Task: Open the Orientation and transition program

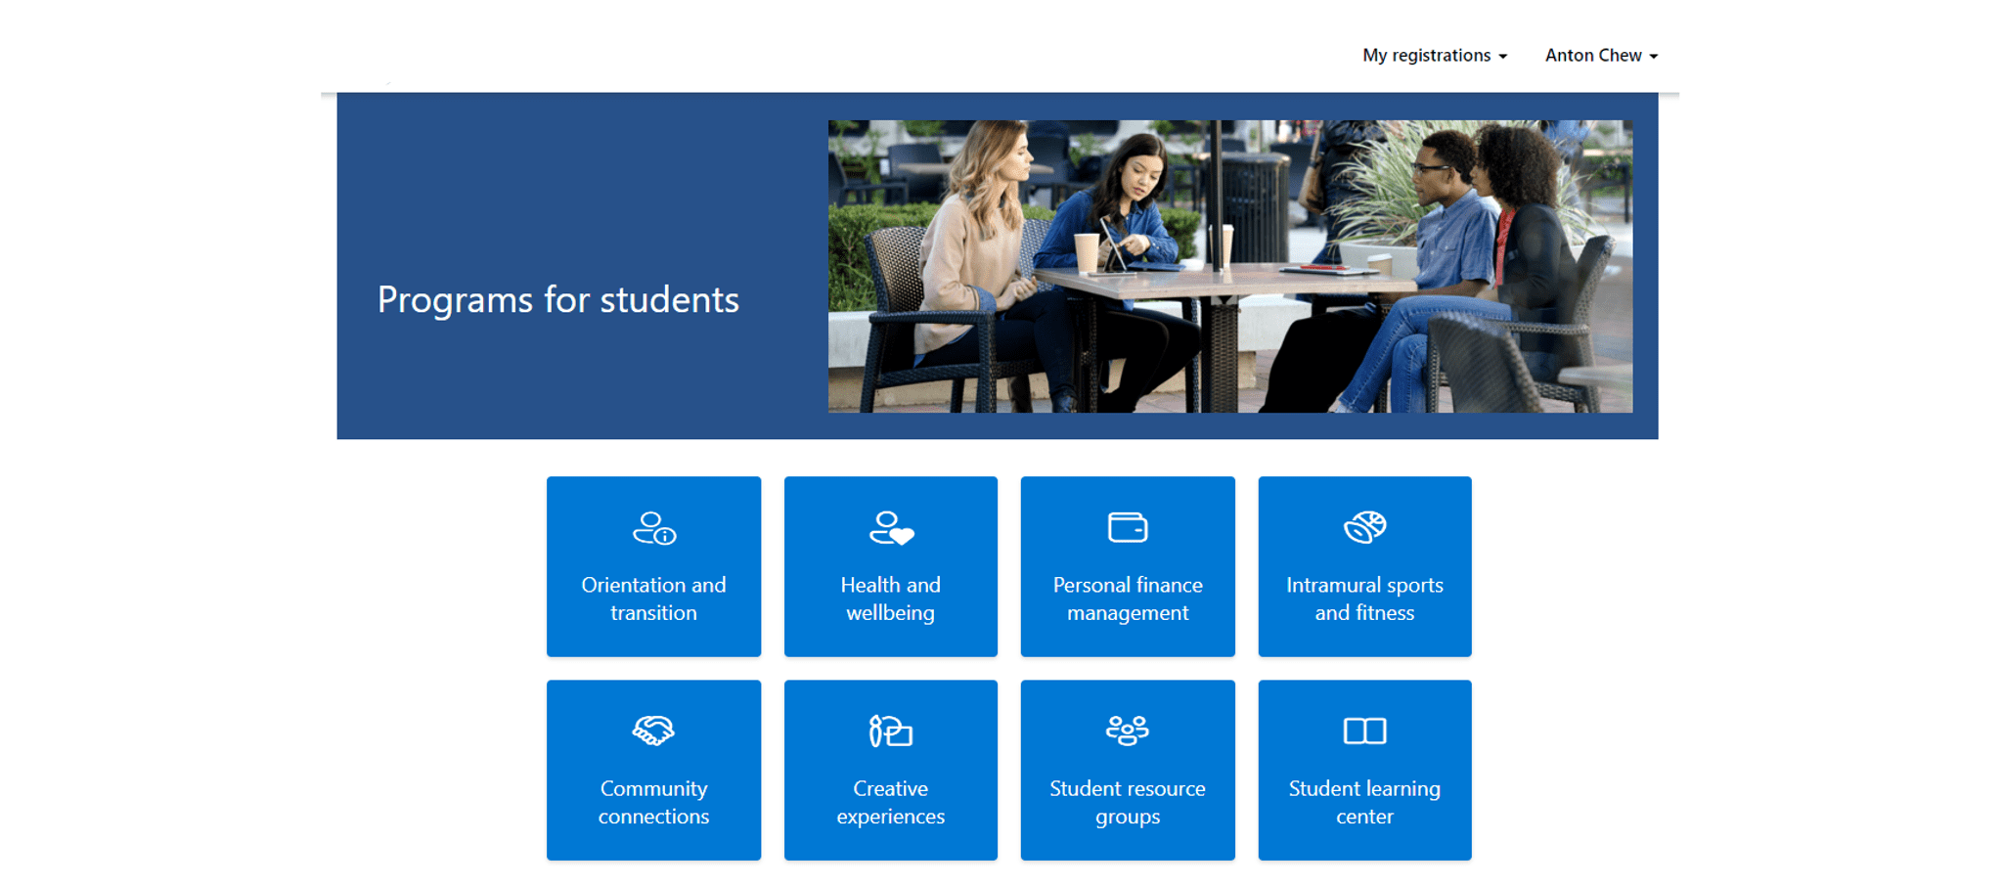Action: point(653,567)
